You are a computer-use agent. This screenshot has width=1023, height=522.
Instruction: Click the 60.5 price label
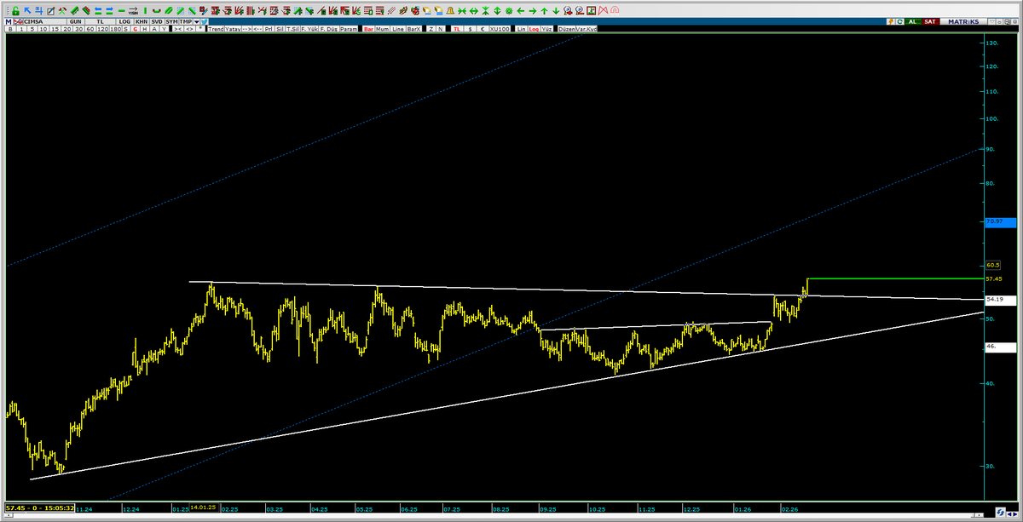tap(992, 265)
